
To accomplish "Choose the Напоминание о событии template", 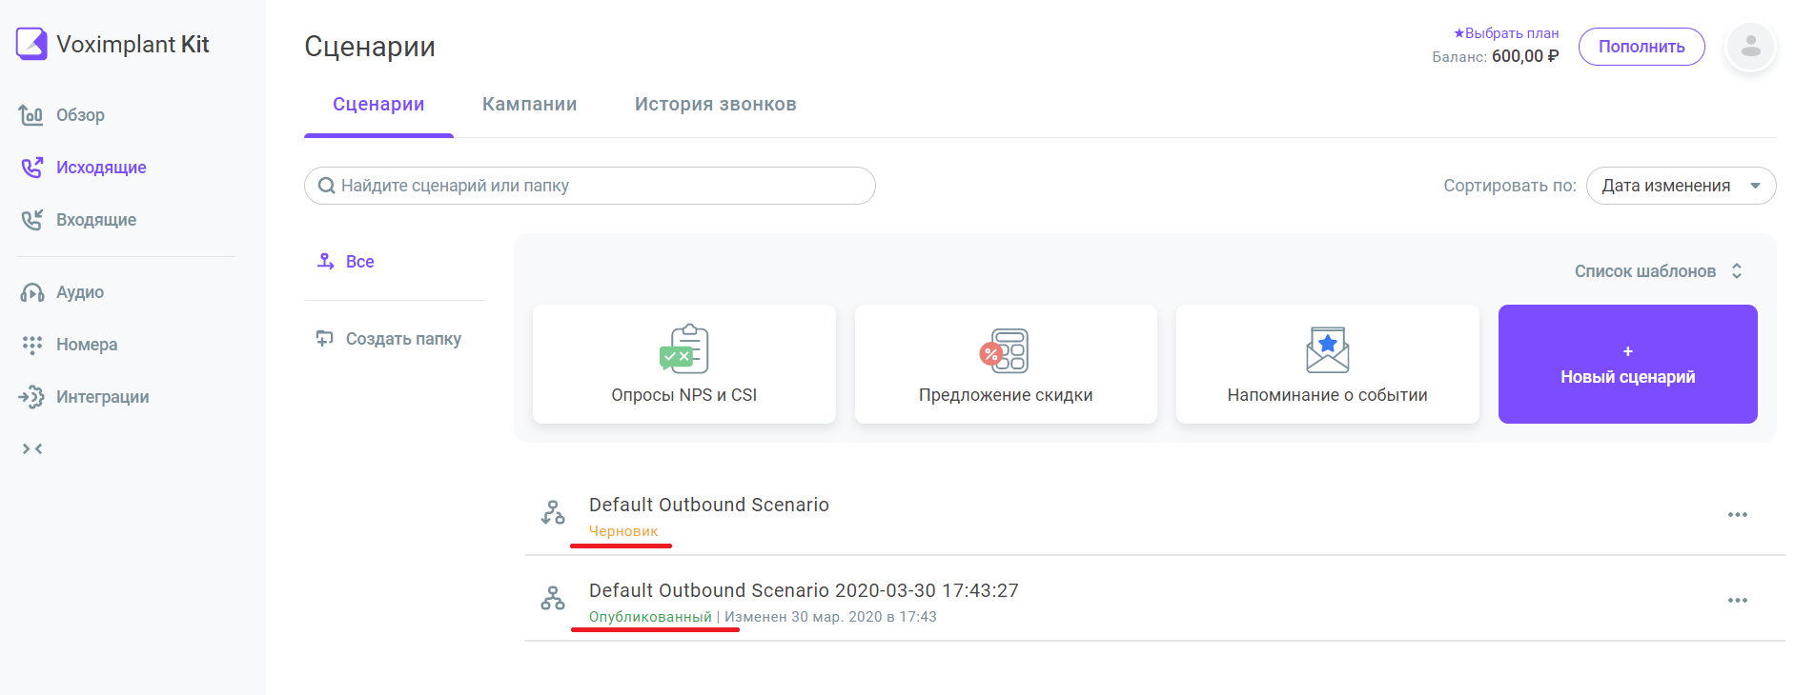I will pyautogui.click(x=1328, y=364).
